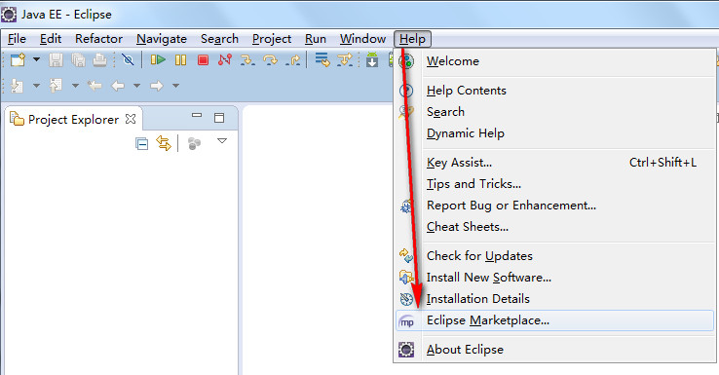Click the Step Into icon
Image resolution: width=719 pixels, height=375 pixels.
(247, 60)
